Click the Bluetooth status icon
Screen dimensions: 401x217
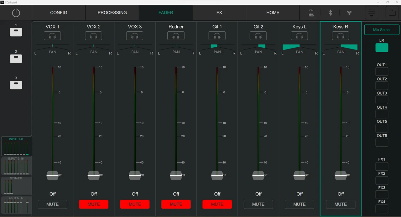330,13
